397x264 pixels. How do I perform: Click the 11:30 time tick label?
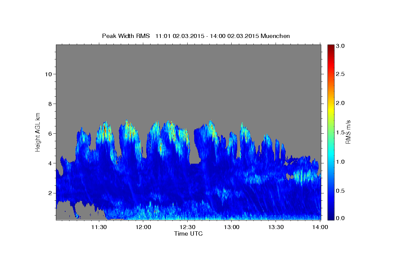(x=99, y=227)
